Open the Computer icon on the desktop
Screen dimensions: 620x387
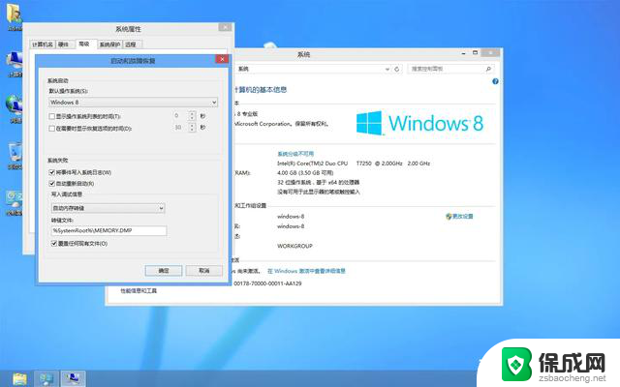15,64
